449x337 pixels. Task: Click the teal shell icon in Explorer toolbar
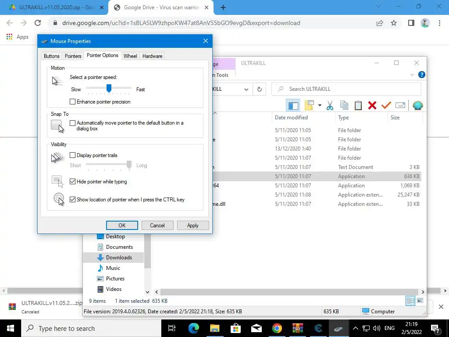[417, 105]
